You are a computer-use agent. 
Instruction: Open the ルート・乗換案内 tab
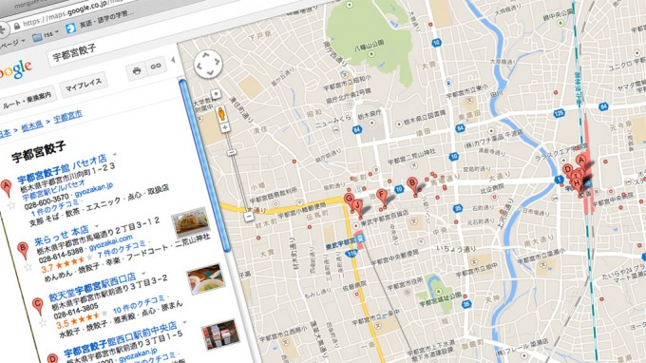(x=28, y=99)
